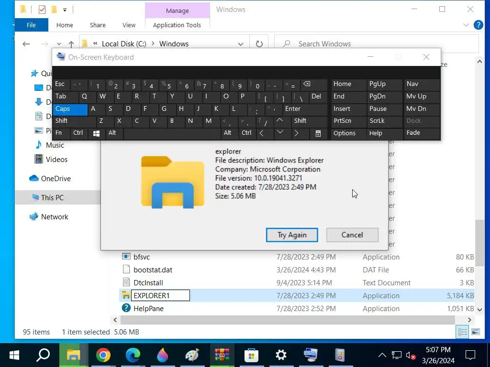Toggle the ScrLk key
490x367 pixels.
click(x=384, y=121)
